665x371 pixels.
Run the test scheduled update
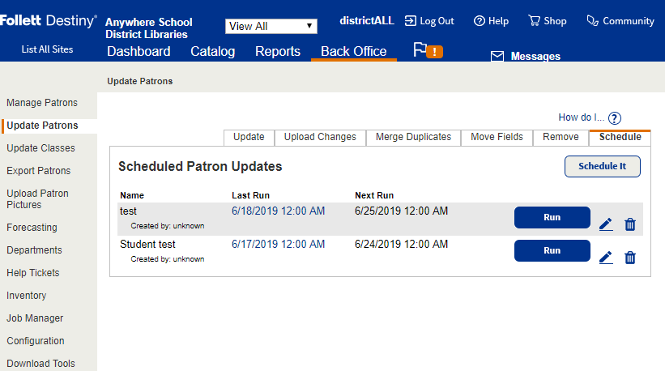(552, 218)
